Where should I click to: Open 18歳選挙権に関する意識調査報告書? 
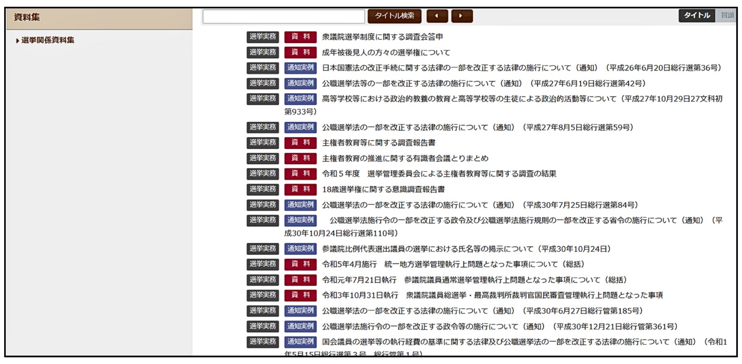383,190
